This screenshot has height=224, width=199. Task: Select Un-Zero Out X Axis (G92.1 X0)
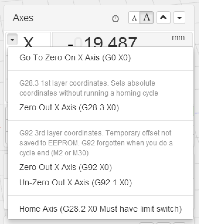point(76,183)
